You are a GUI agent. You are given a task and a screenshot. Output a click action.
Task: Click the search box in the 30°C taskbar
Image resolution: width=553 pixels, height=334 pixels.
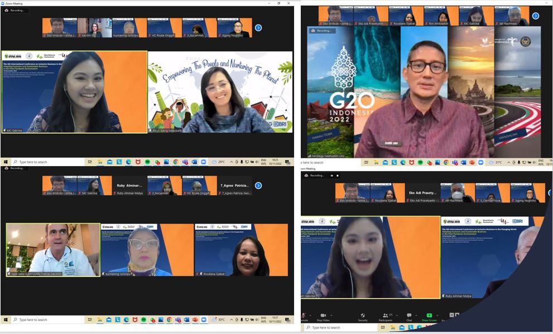tap(48, 320)
